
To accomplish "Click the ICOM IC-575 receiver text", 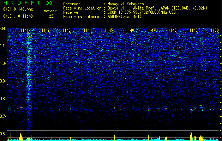I will pyautogui.click(x=142, y=12).
